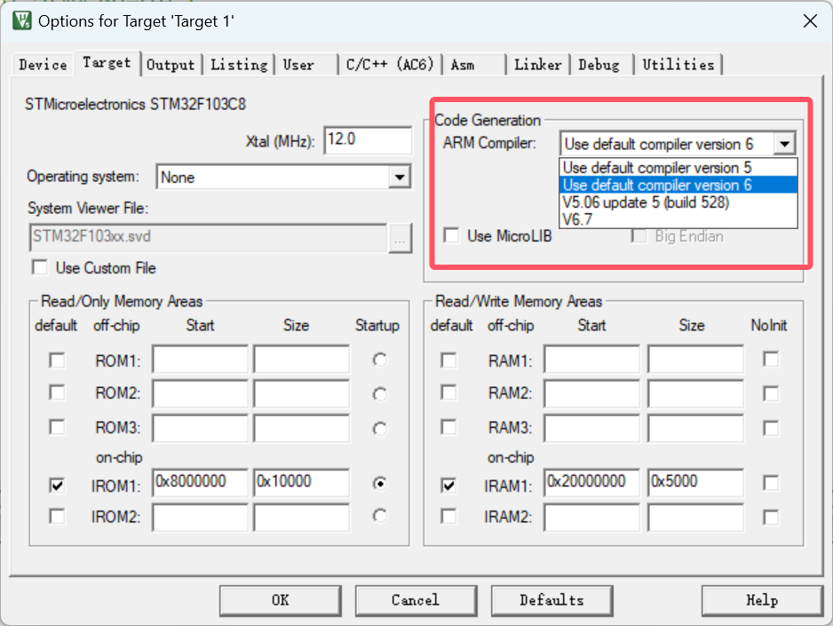Switch to the C/C++ (AC6) tab
Screen dimensions: 833x626
click(390, 65)
